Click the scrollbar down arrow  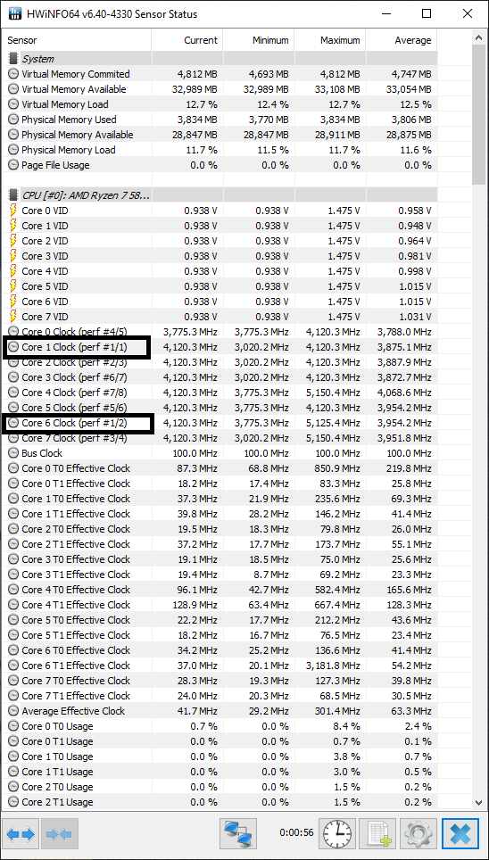click(478, 802)
